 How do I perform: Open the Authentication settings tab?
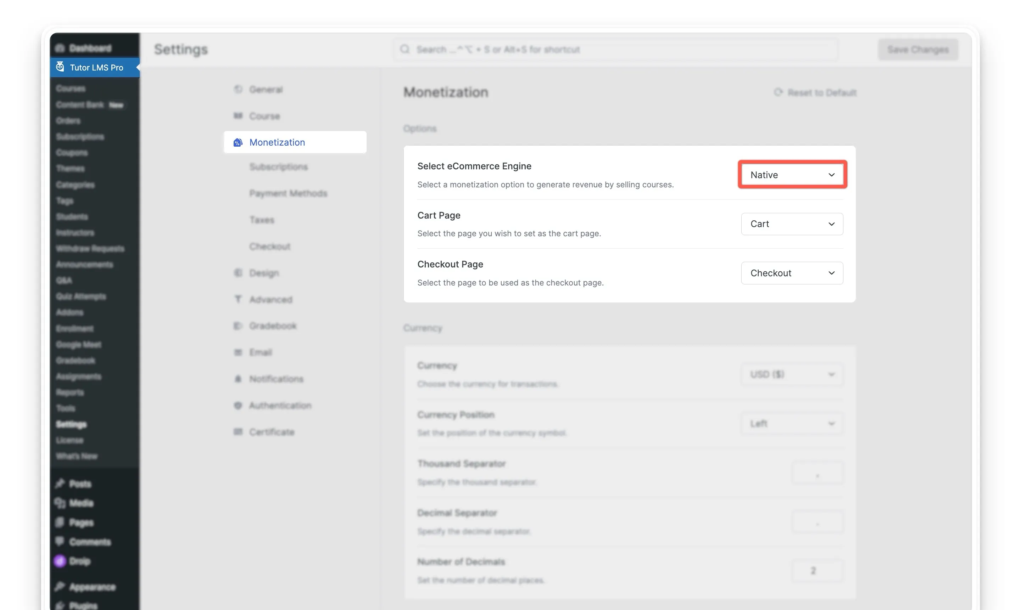[280, 405]
